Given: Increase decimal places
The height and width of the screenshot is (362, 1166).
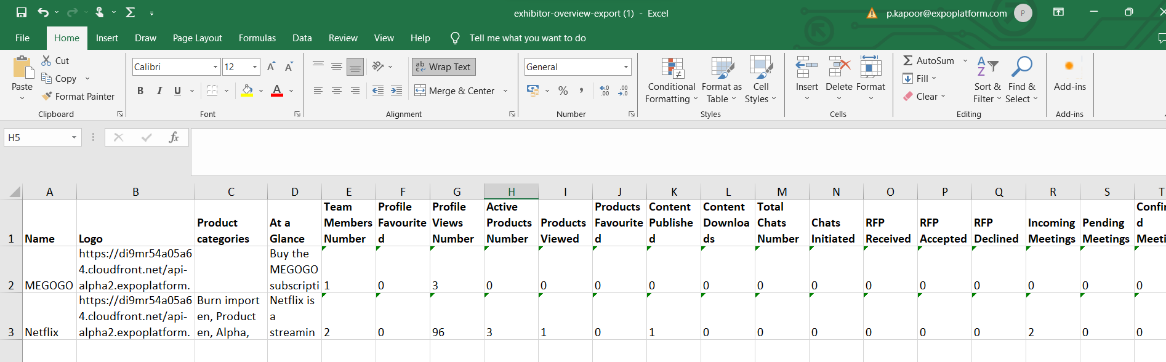Looking at the screenshot, I should (605, 90).
